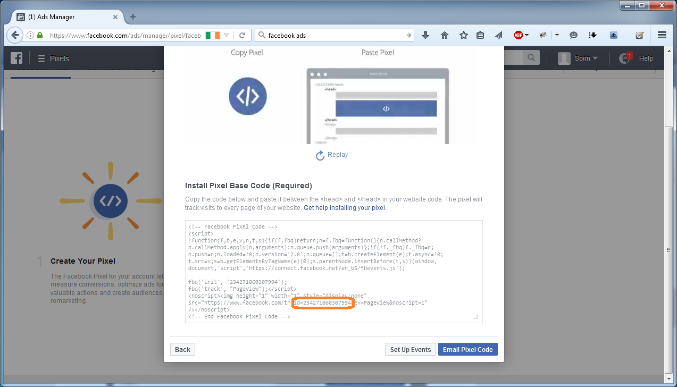
Task: Click the 'Create Your Pixel' heading
Action: pyautogui.click(x=83, y=261)
